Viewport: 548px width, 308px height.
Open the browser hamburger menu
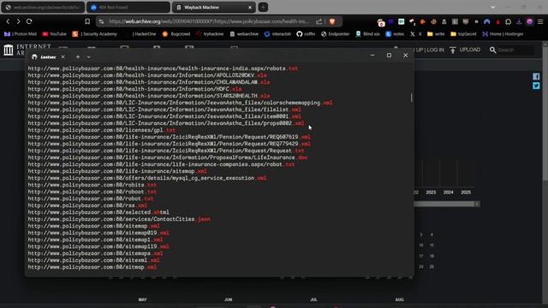pos(540,21)
